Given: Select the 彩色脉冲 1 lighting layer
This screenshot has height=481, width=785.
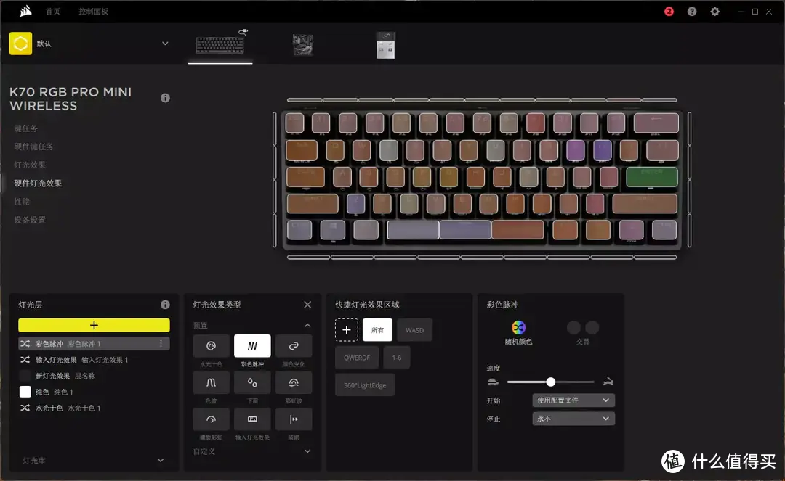Looking at the screenshot, I should point(94,344).
